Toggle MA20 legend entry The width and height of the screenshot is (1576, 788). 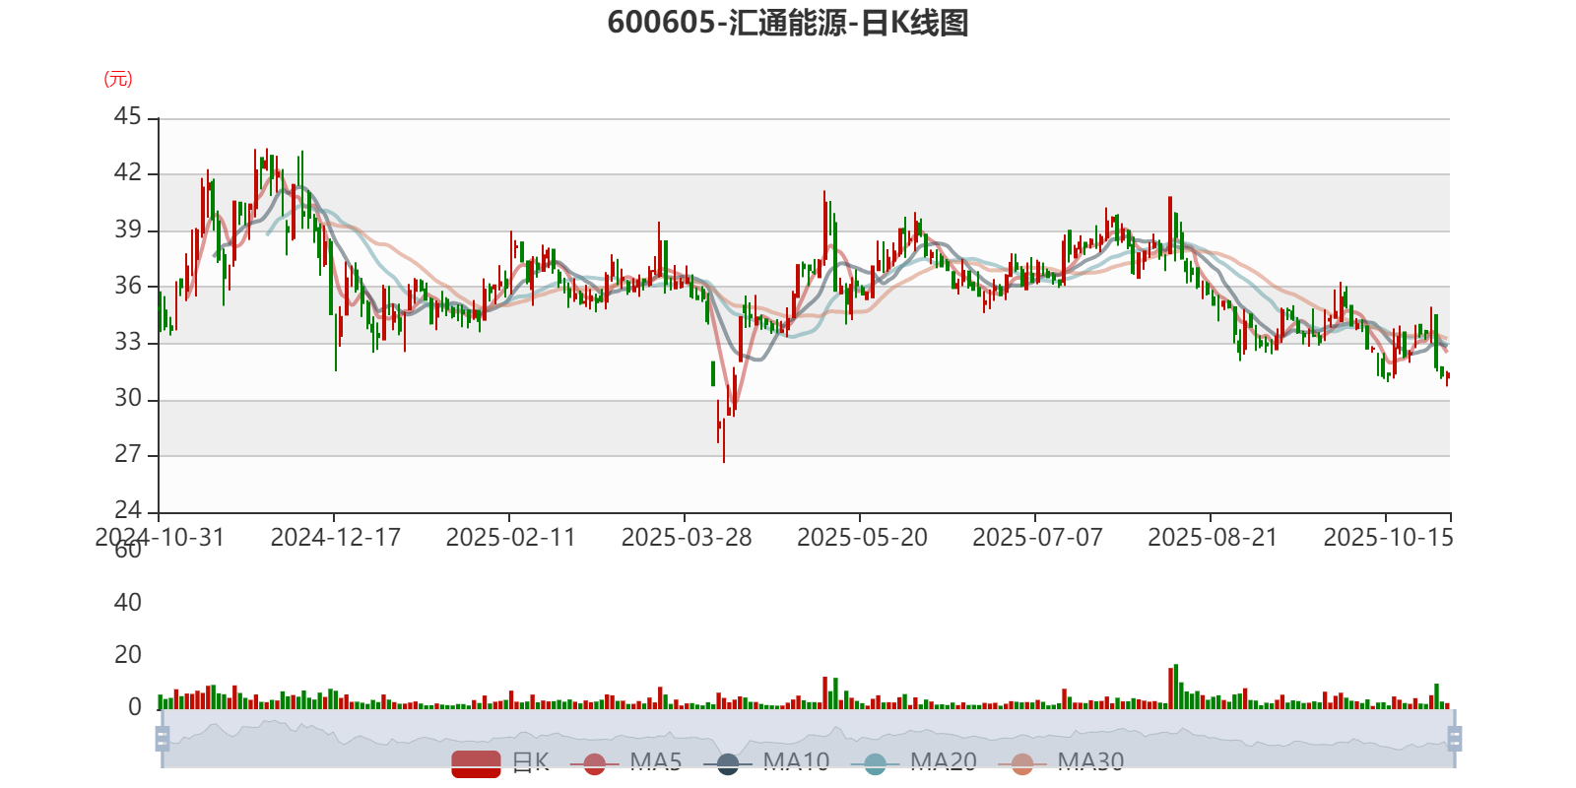[914, 762]
